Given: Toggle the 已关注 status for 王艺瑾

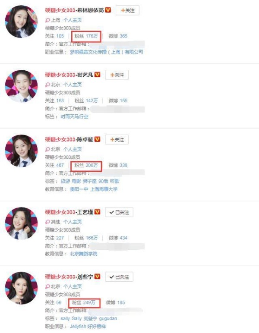Looking at the screenshot, I should (119, 212).
